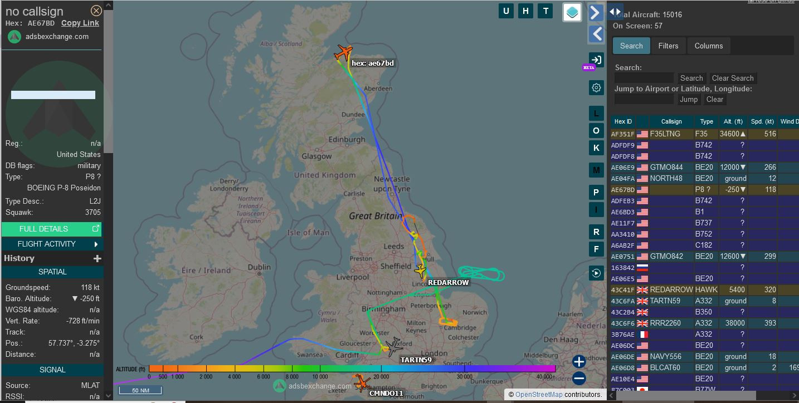Expand the FLIGHT ACTIVITY section
This screenshot has height=403, width=799.
52,244
